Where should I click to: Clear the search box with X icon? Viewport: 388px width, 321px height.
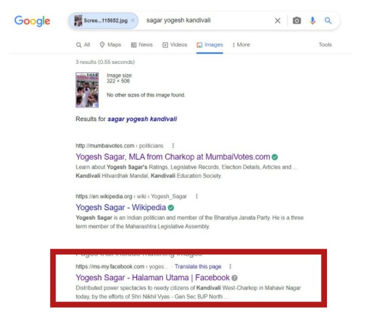[x=278, y=21]
